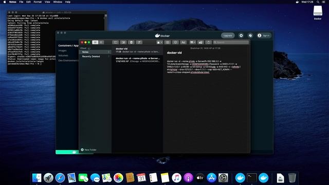The width and height of the screenshot is (329, 185).
Task: Click Docker whale icon in menu bar
Action: pyautogui.click(x=297, y=2)
